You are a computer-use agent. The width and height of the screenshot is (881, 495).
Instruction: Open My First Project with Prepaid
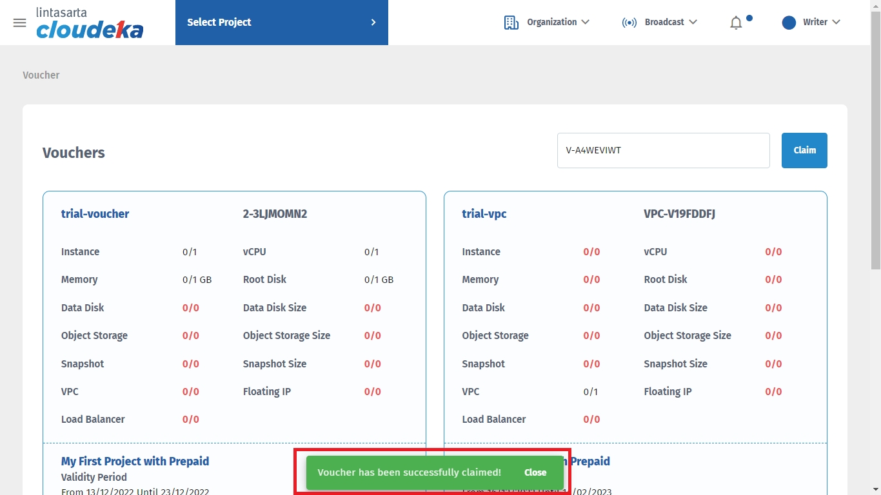click(x=135, y=461)
